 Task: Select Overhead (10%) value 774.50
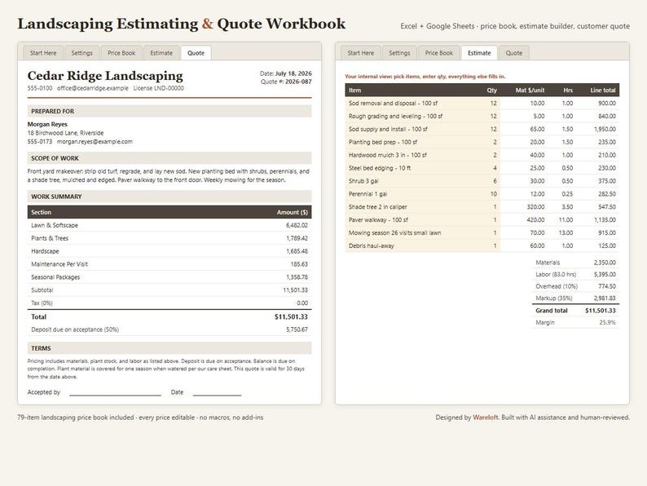[607, 286]
